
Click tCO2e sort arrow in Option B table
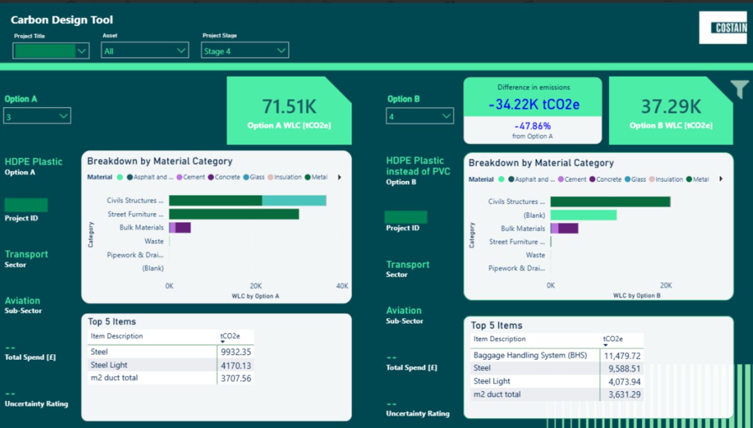pyautogui.click(x=606, y=345)
